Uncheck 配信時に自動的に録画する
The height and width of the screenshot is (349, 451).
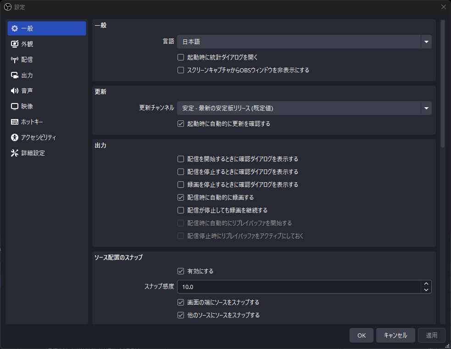181,197
